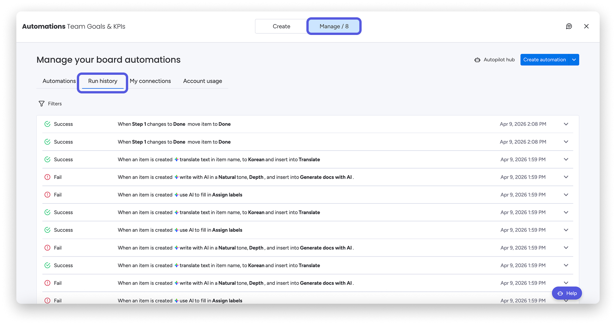Screen dimensions: 616x325
Task: Open the Autopilot hub link
Action: tap(499, 60)
